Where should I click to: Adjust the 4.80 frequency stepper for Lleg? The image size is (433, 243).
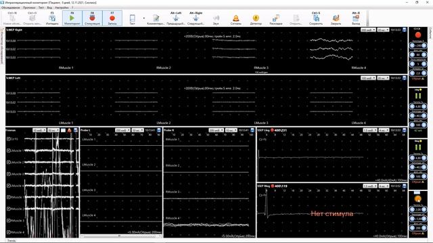(418, 107)
